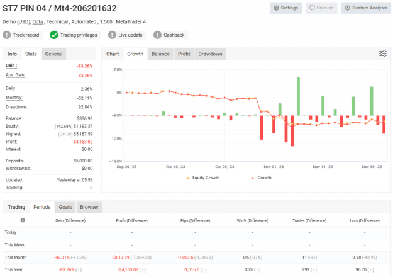
Task: Click the Win% (Difference) column header
Action: (253, 220)
